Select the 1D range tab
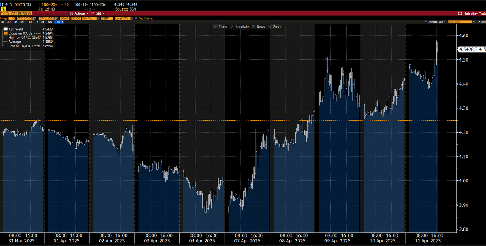Image resolution: width=486 pixels, height=246 pixels. [x=2, y=22]
